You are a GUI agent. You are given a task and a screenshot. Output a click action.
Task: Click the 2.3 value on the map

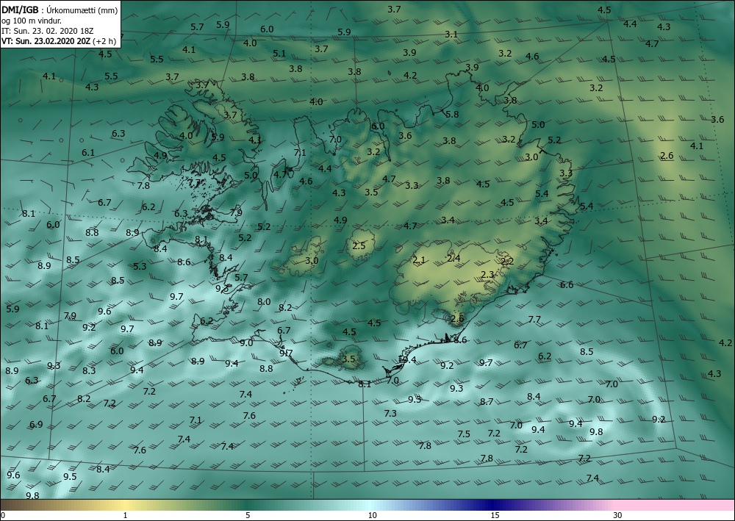(x=487, y=275)
